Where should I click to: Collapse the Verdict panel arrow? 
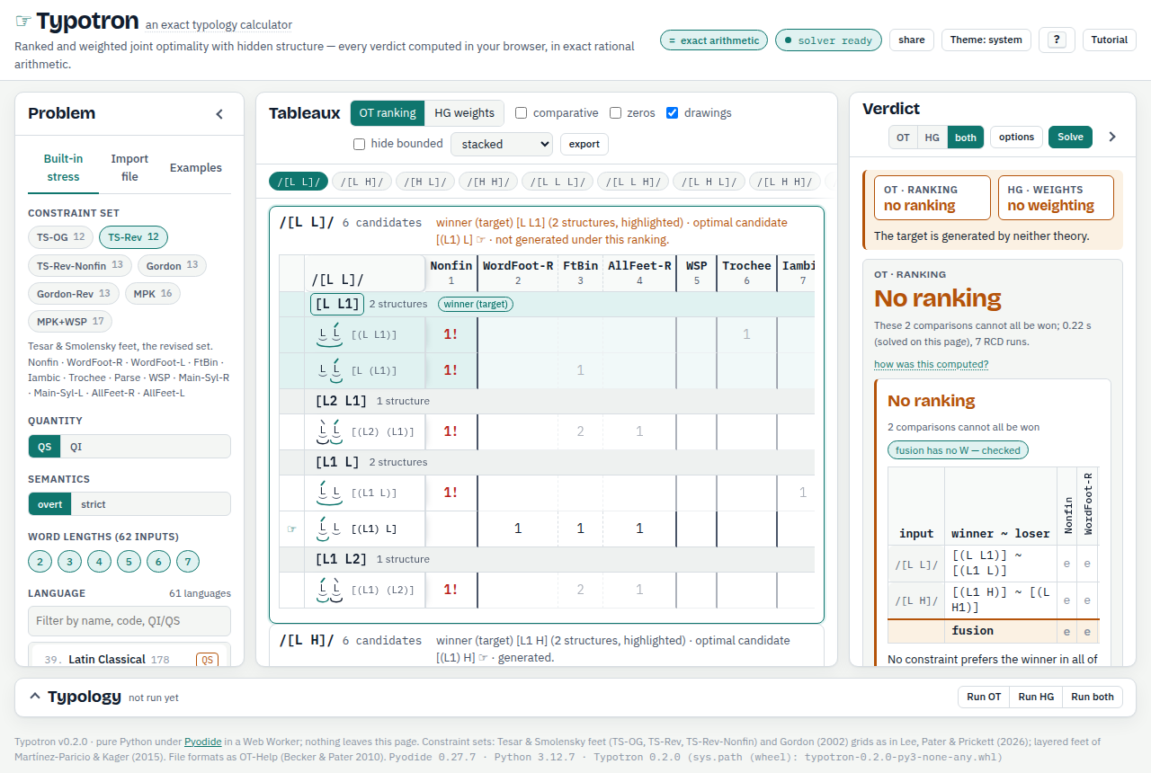pyautogui.click(x=1112, y=137)
